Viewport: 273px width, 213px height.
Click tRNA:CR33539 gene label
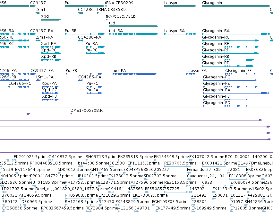111,10
